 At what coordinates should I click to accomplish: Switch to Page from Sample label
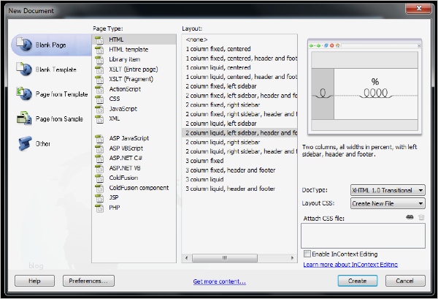point(59,119)
